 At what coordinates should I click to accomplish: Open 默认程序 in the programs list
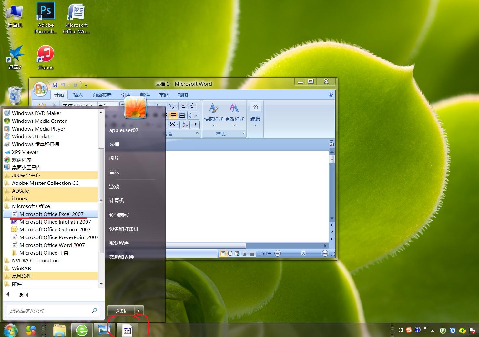click(x=51, y=160)
